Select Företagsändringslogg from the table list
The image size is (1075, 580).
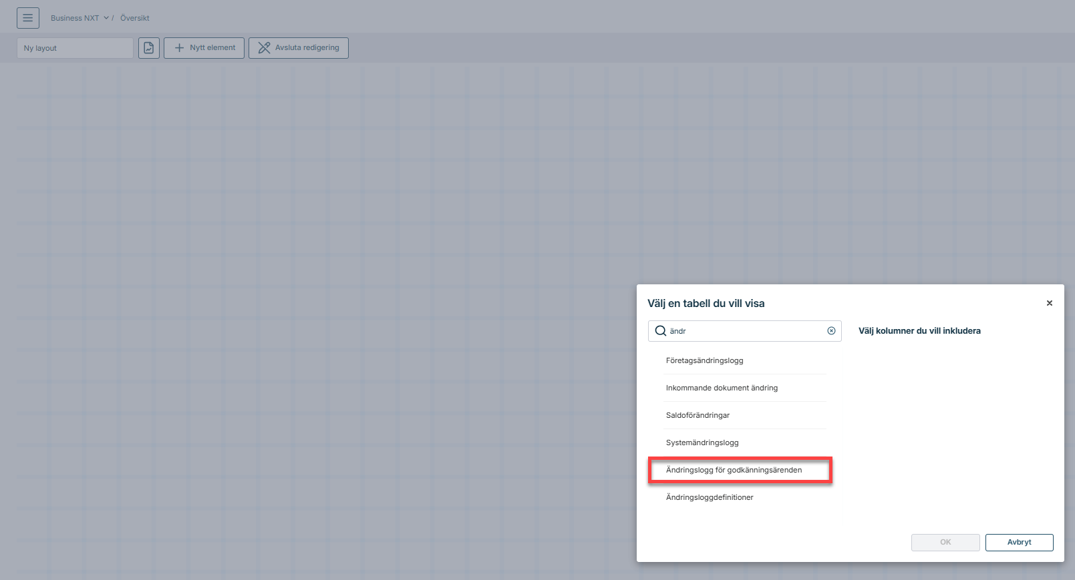[704, 360]
